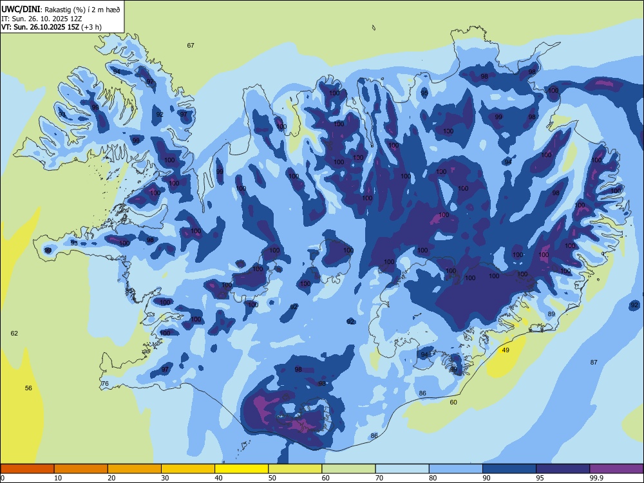
Task: Click the map value "49" in the yellow area
Action: pos(506,350)
